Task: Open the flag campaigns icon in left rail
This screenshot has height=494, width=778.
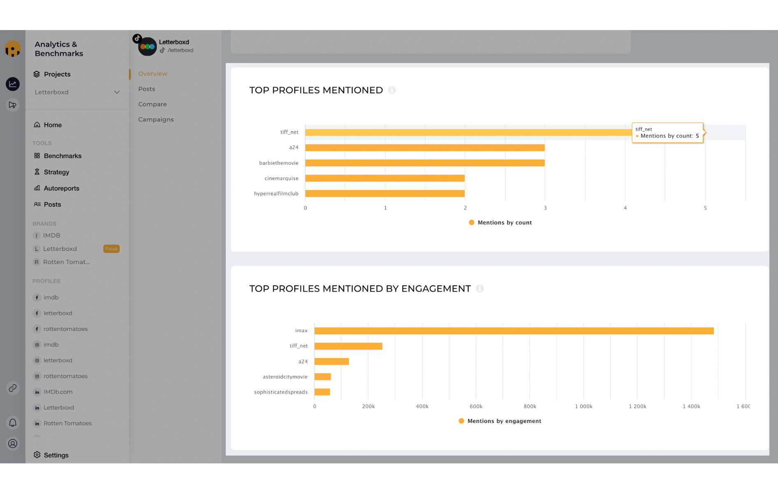Action: (13, 105)
